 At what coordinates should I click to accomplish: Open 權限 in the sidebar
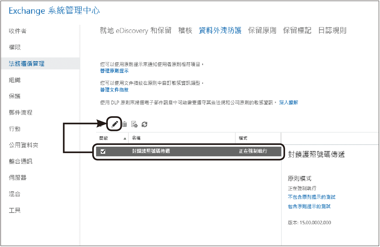(15, 47)
